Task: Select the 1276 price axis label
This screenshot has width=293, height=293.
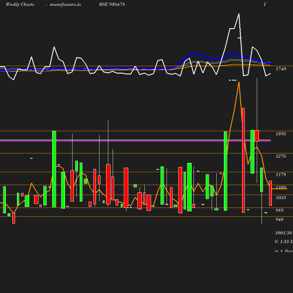Action: (281, 156)
